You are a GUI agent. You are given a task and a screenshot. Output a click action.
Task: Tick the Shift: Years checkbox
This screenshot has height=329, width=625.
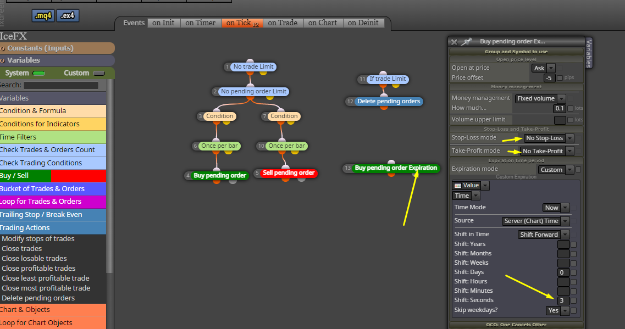[x=573, y=244]
